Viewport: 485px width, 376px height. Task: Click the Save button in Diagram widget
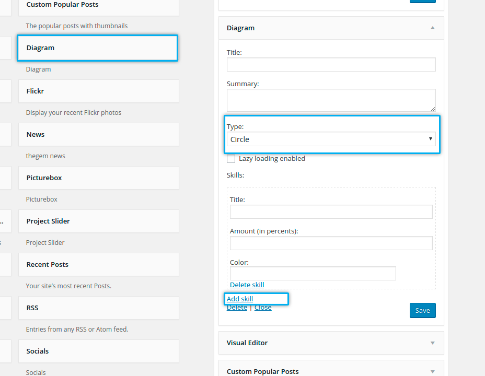click(x=422, y=310)
